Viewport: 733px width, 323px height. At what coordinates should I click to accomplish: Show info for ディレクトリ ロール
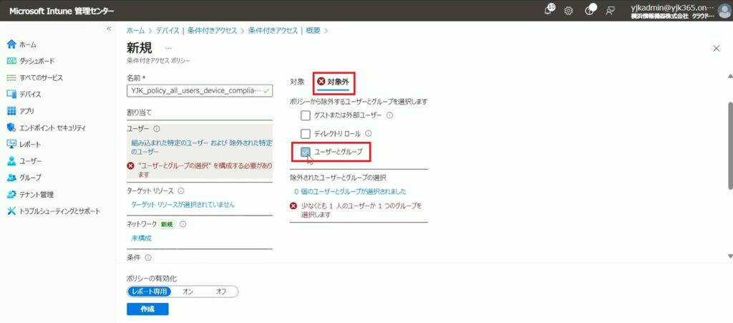pyautogui.click(x=368, y=134)
